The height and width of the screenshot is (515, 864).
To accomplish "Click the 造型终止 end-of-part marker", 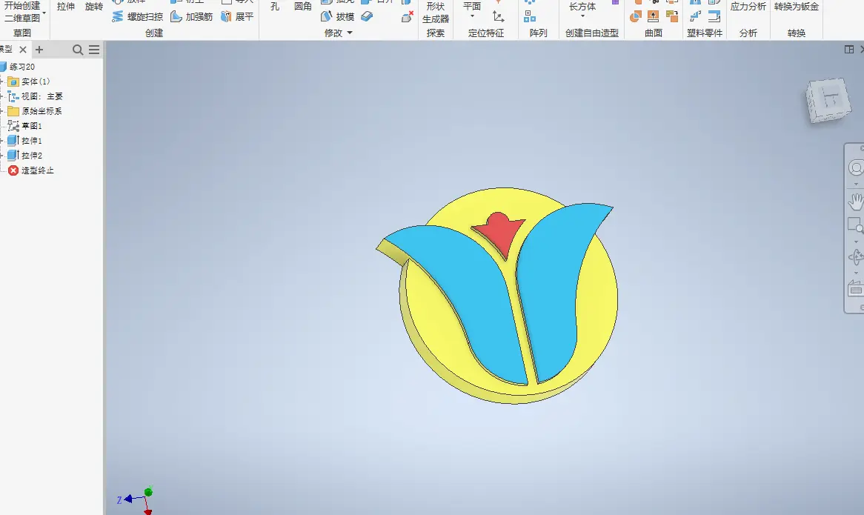I will coord(37,170).
